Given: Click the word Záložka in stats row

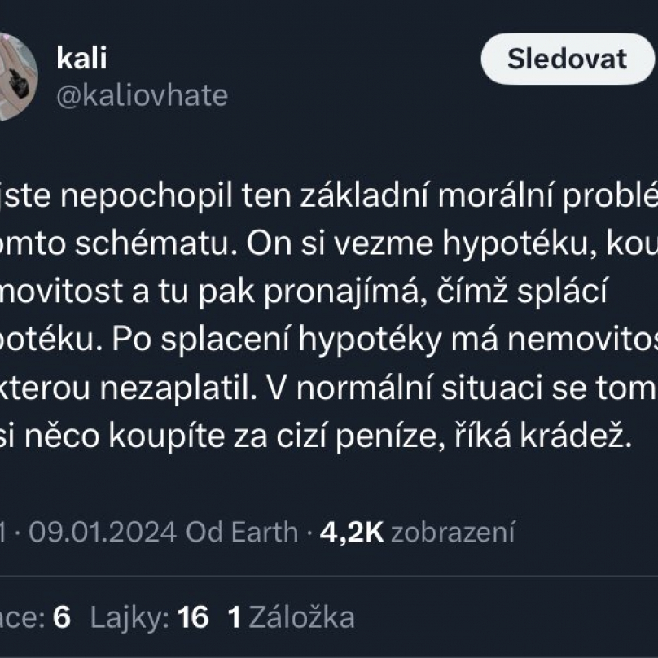Looking at the screenshot, I should coord(302,618).
